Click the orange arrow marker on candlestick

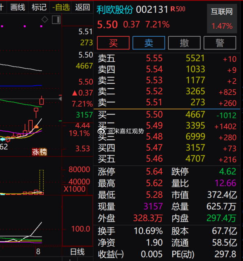(36, 127)
